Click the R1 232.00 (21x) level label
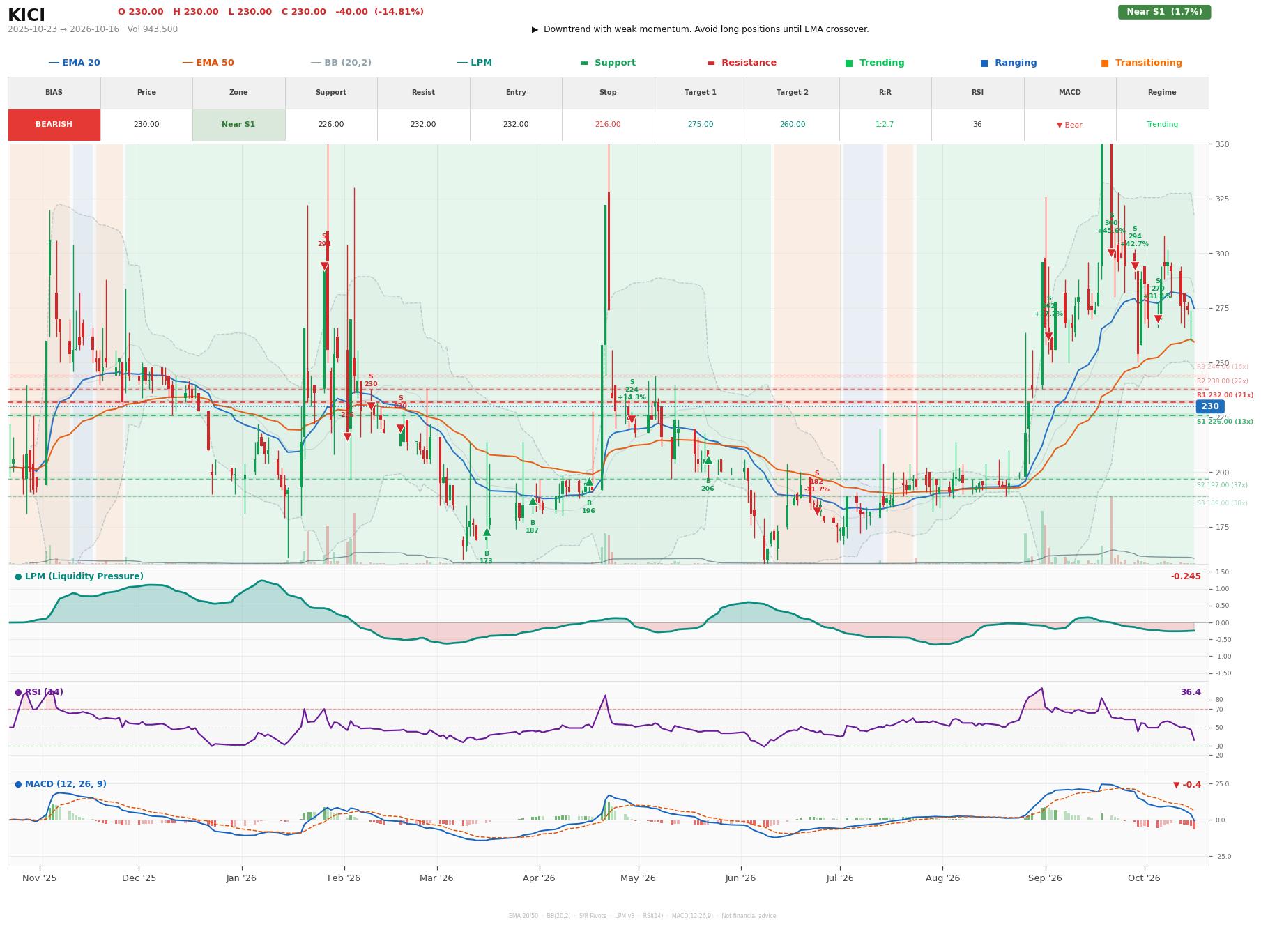Image resolution: width=1261 pixels, height=927 pixels. 1225,395
